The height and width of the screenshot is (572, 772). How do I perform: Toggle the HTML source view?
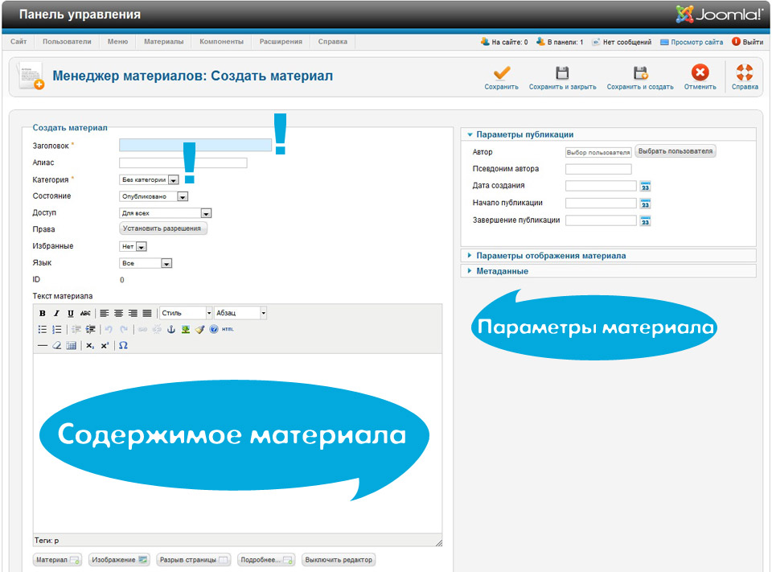pos(228,329)
